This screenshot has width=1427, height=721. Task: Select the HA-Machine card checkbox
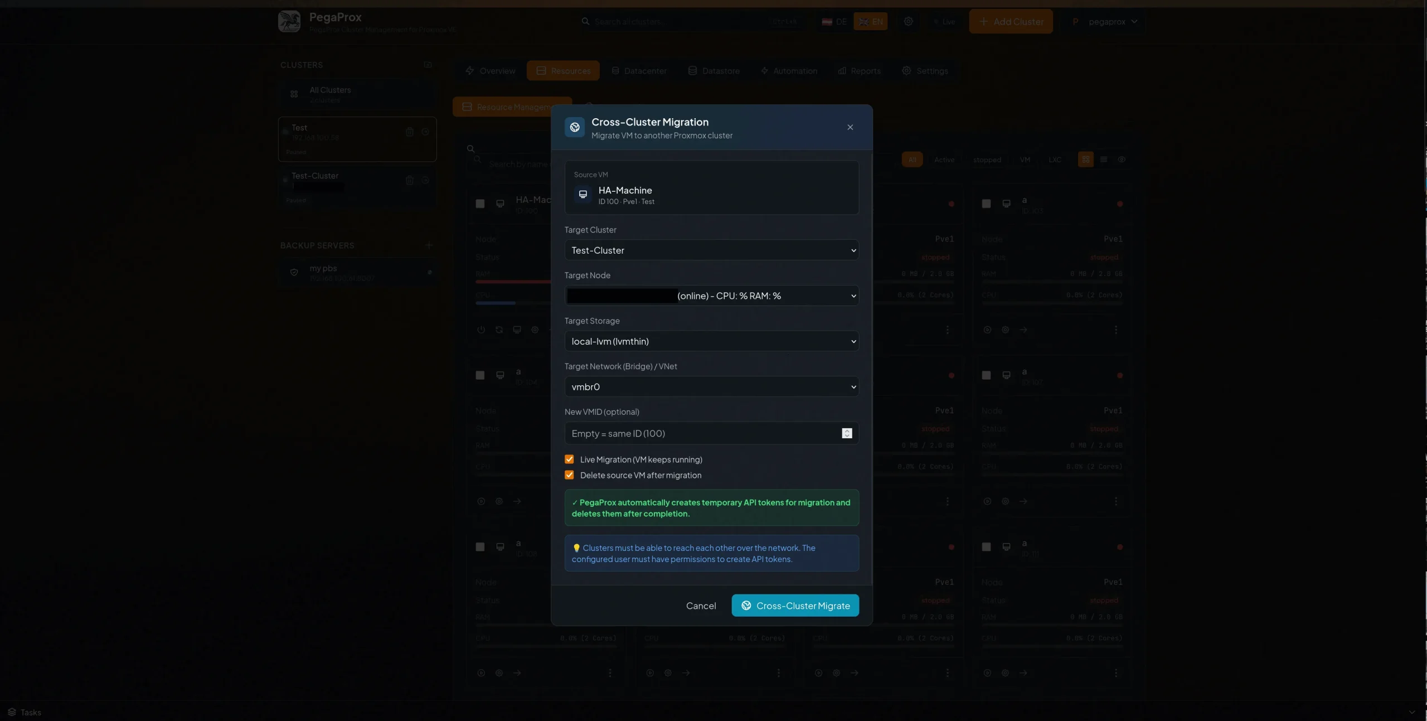pos(480,204)
